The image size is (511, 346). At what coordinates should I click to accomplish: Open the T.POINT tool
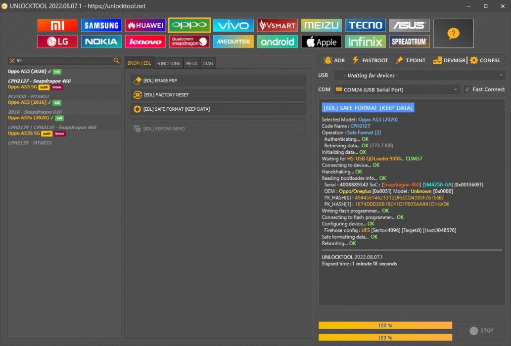[x=411, y=60]
